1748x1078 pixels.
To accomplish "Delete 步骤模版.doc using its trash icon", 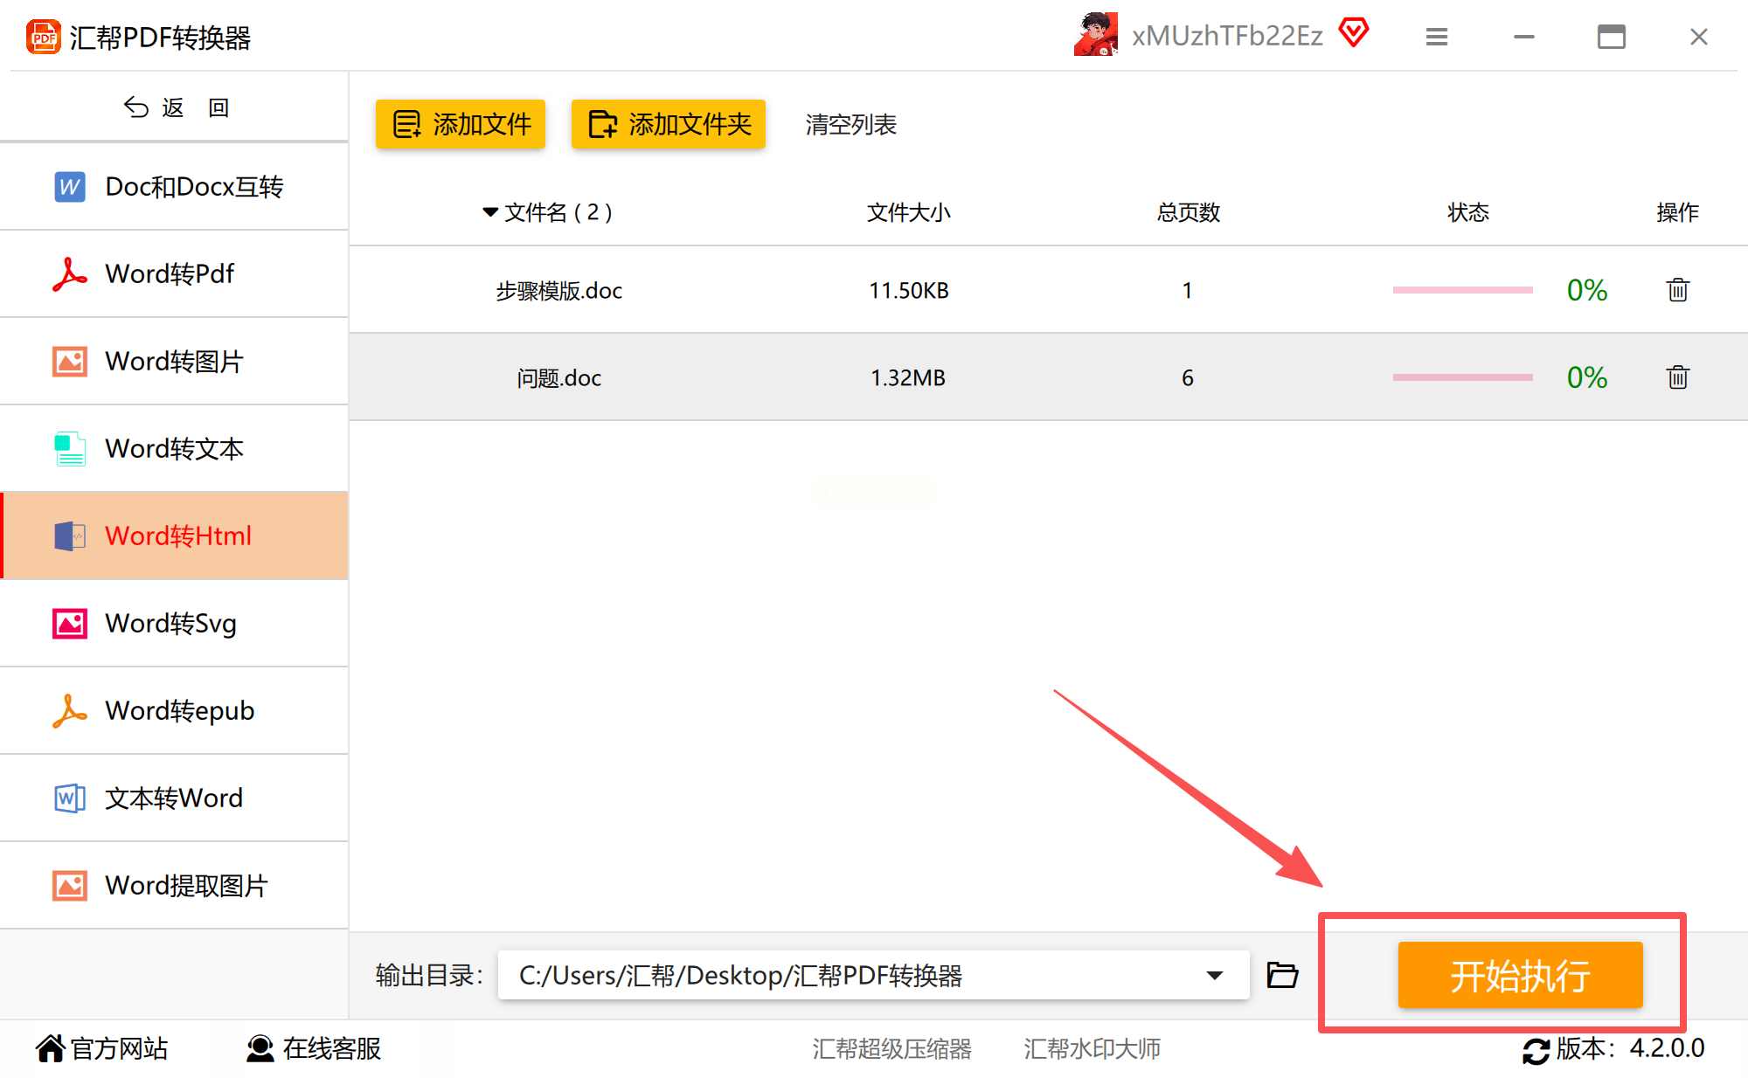I will pos(1677,290).
